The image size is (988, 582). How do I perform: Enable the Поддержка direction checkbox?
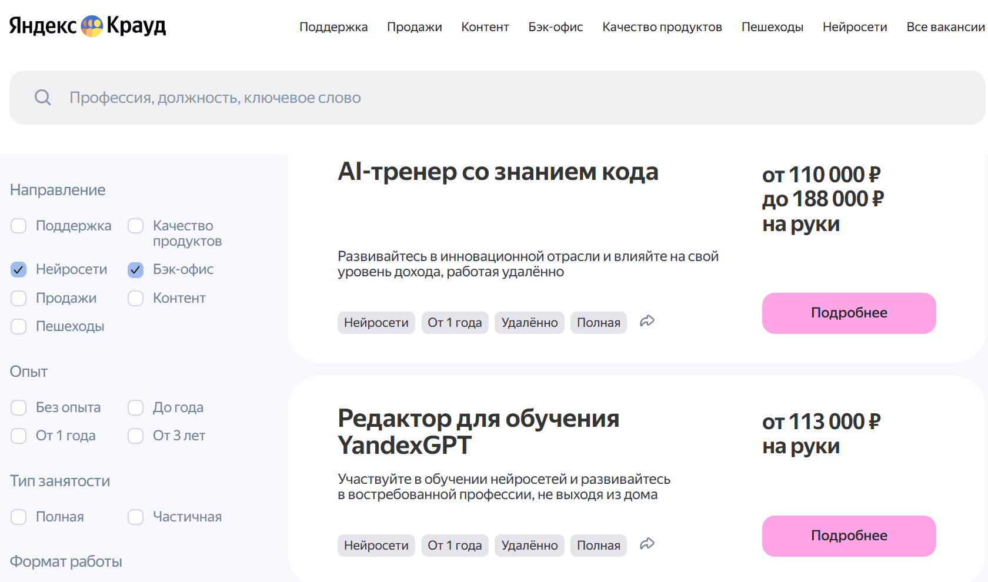[x=19, y=226]
